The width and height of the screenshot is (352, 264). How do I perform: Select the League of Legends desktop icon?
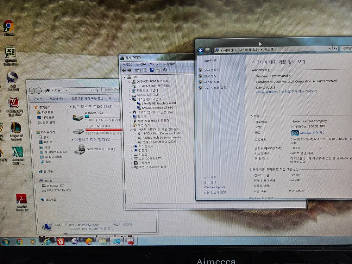click(16, 131)
